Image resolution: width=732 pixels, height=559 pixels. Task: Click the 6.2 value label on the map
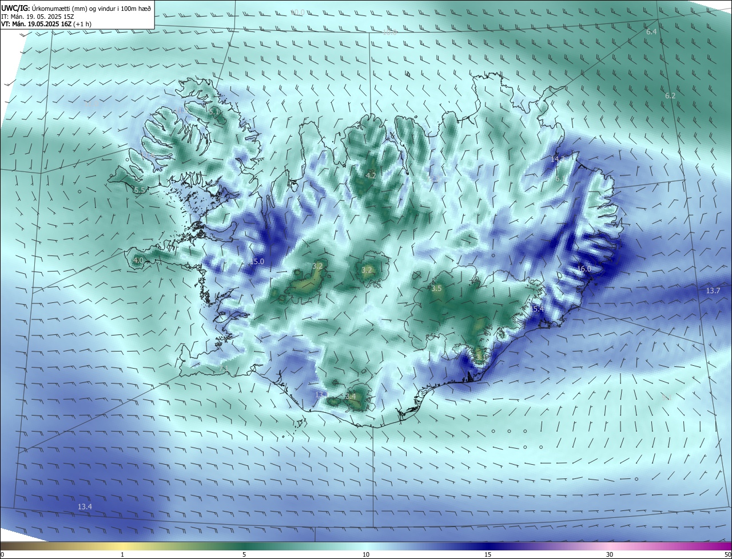tap(670, 96)
